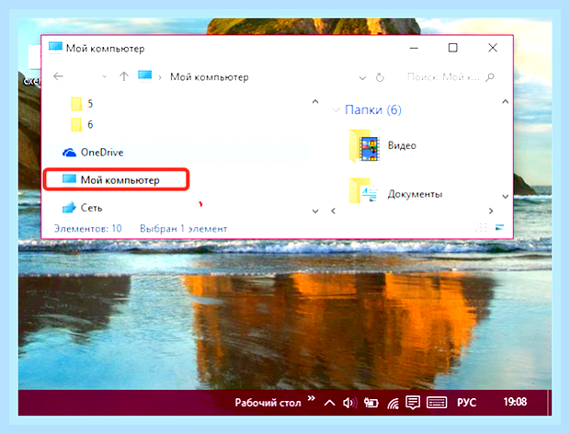
Task: Collapse the 'Папки (6)' group chevron
Action: 336,109
